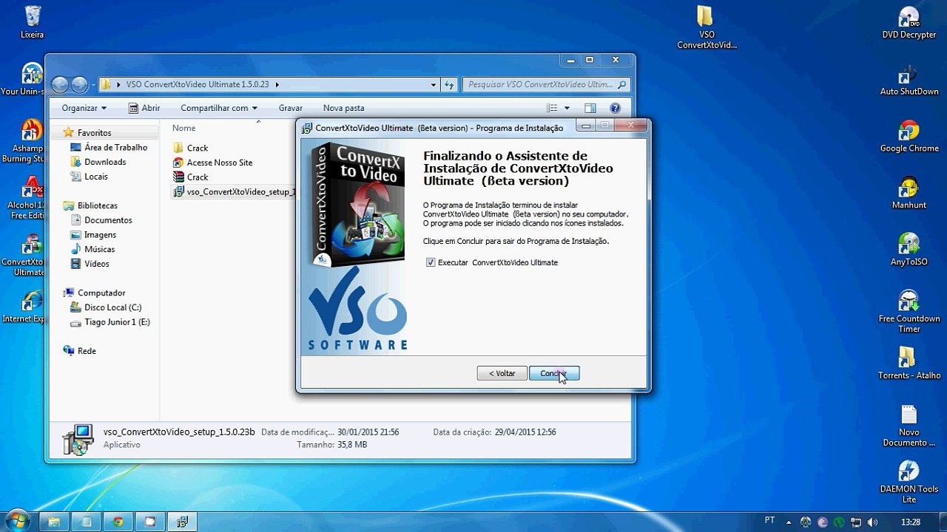Select Locais in navigation pane
The height and width of the screenshot is (532, 947).
point(95,177)
